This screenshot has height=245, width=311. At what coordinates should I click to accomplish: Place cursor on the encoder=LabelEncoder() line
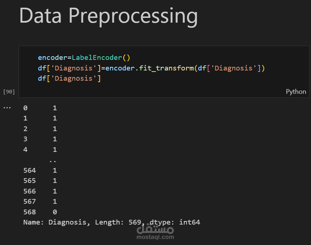[x=84, y=58]
